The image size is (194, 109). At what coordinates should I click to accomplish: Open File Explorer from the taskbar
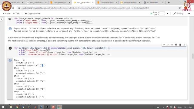[11, 107]
